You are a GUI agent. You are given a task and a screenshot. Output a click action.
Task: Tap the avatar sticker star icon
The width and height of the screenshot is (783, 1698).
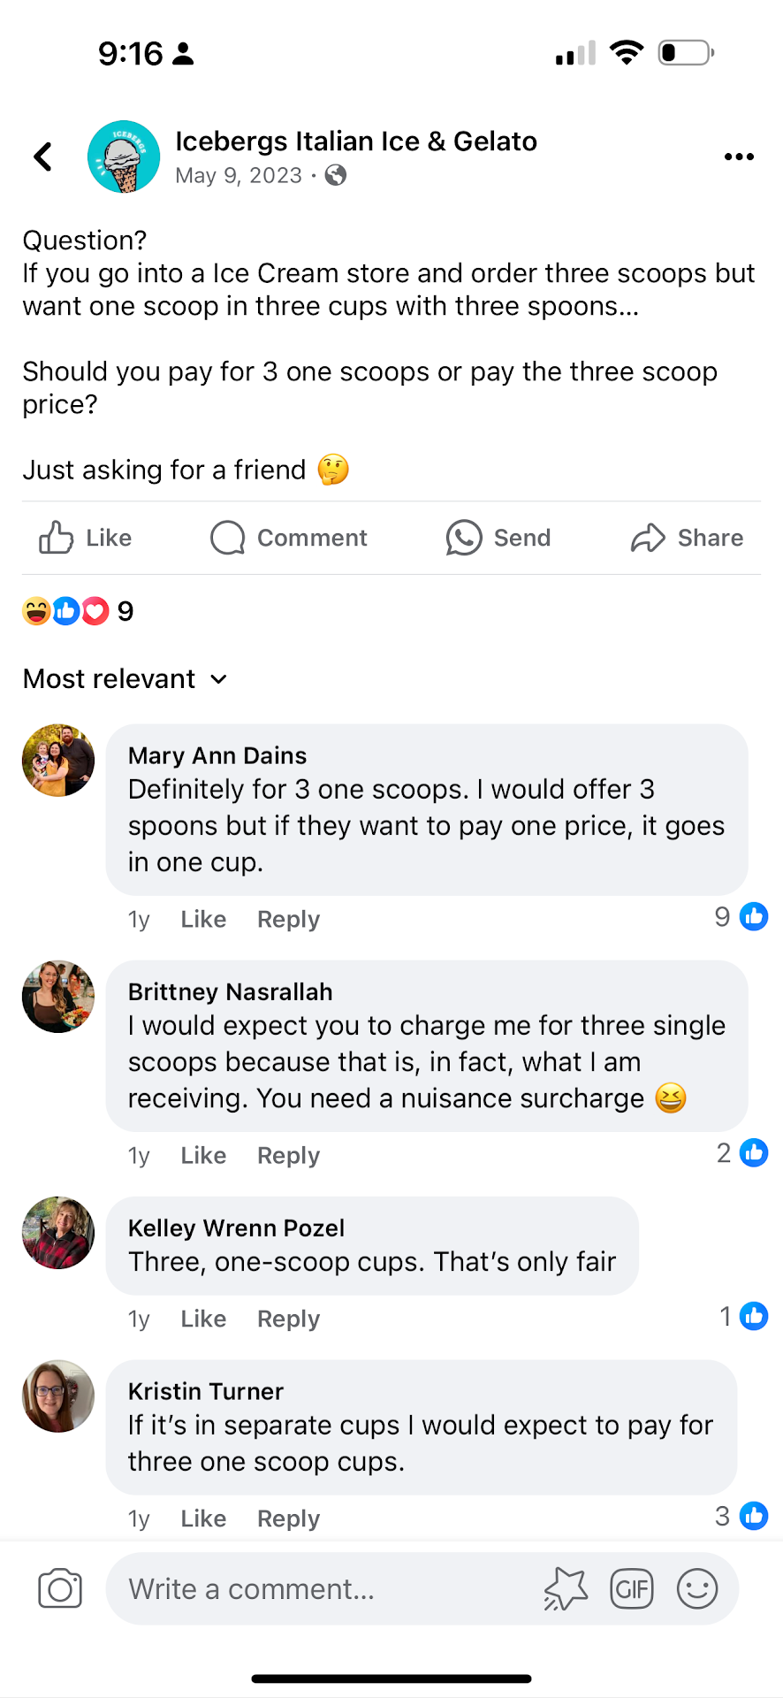pyautogui.click(x=566, y=1588)
